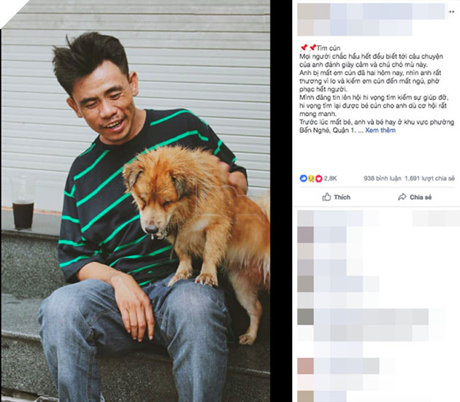The height and width of the screenshot is (402, 460).
Task: Open the photo of man with dog
Action: [136, 201]
